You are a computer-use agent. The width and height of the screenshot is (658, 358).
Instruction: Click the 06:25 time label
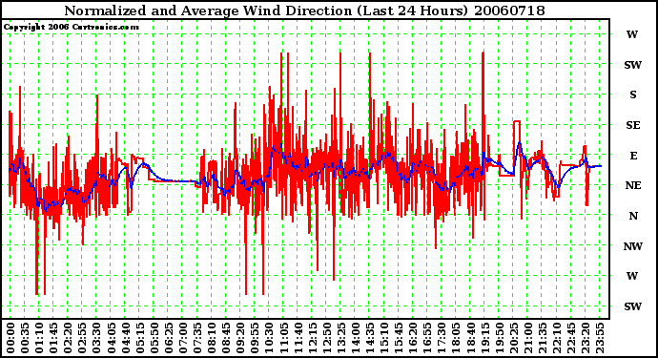168,338
